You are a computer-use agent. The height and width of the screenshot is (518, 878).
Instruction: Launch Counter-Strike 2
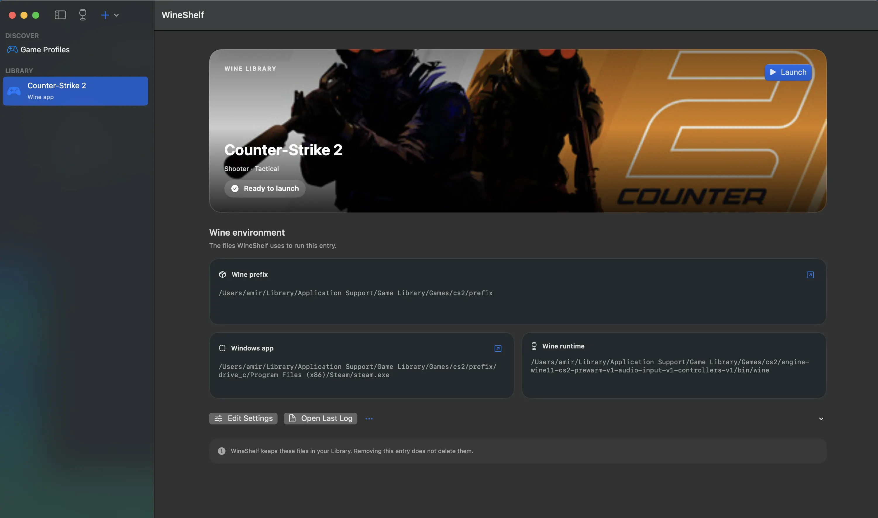(x=788, y=72)
